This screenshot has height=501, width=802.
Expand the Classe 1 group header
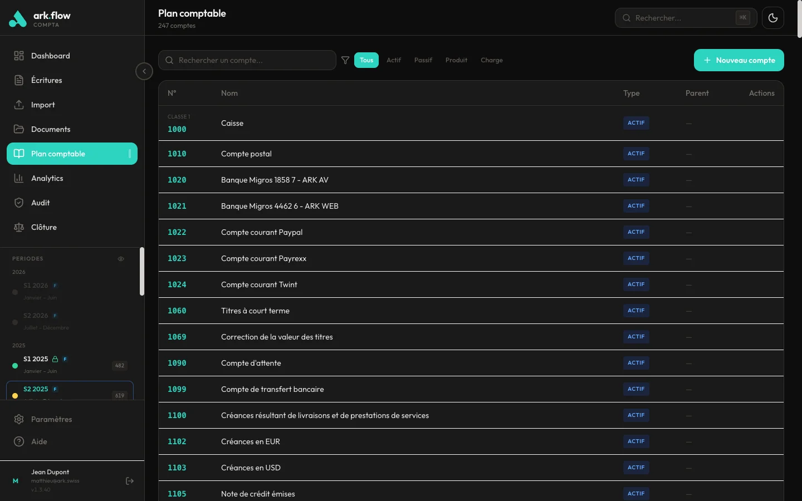179,117
